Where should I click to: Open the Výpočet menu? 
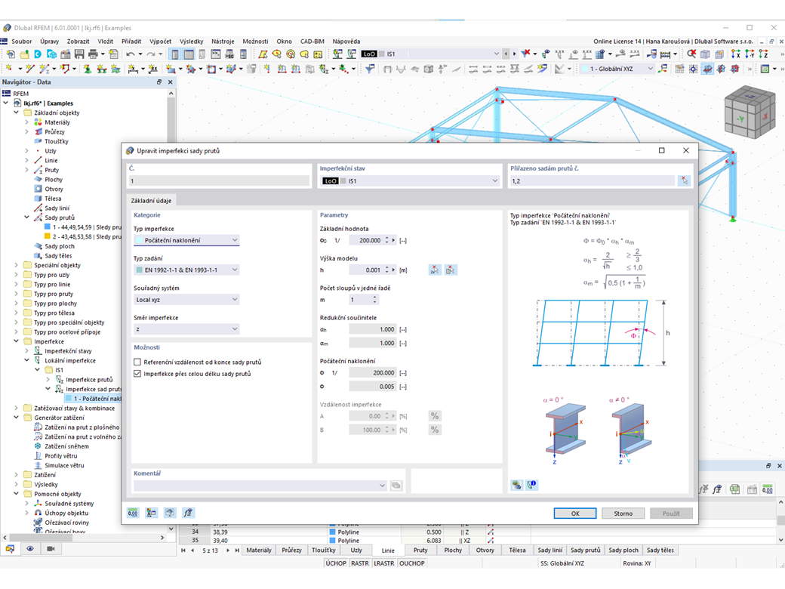(160, 42)
